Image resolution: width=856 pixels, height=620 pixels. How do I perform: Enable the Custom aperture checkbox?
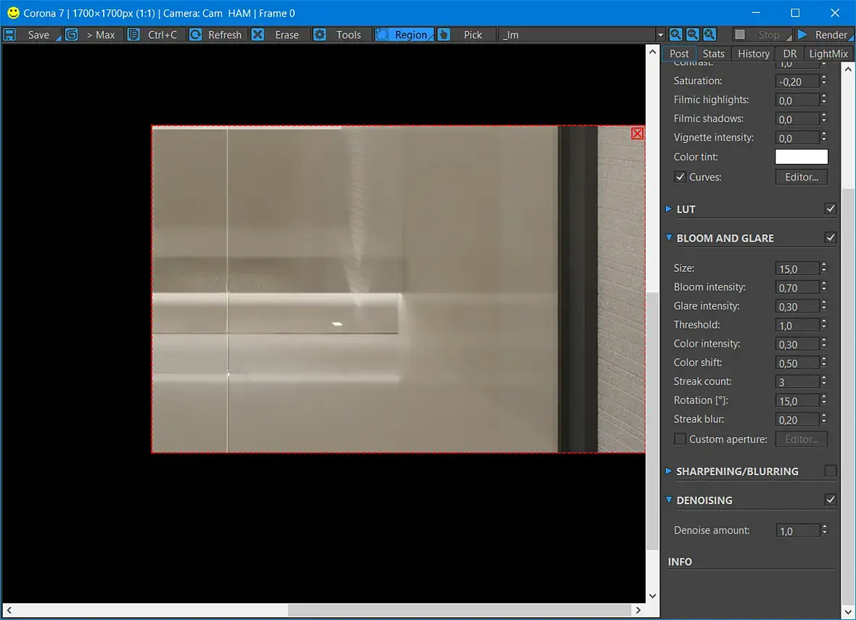[x=680, y=439]
